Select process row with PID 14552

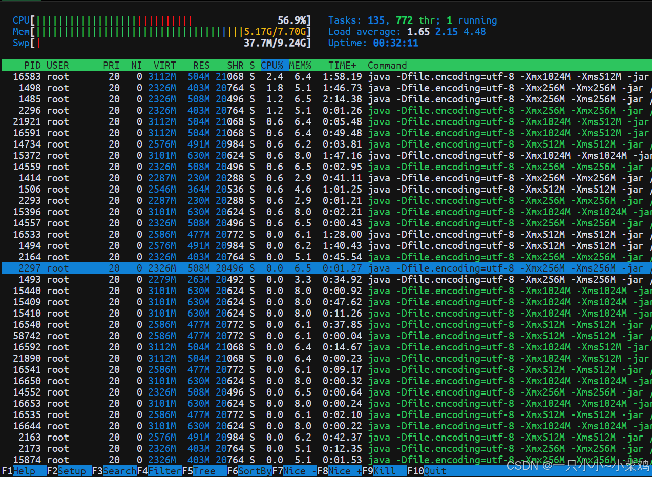(326, 392)
